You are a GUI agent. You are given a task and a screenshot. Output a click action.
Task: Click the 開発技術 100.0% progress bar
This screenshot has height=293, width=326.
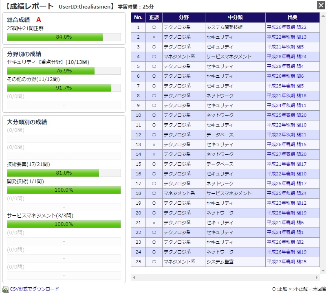click(64, 190)
